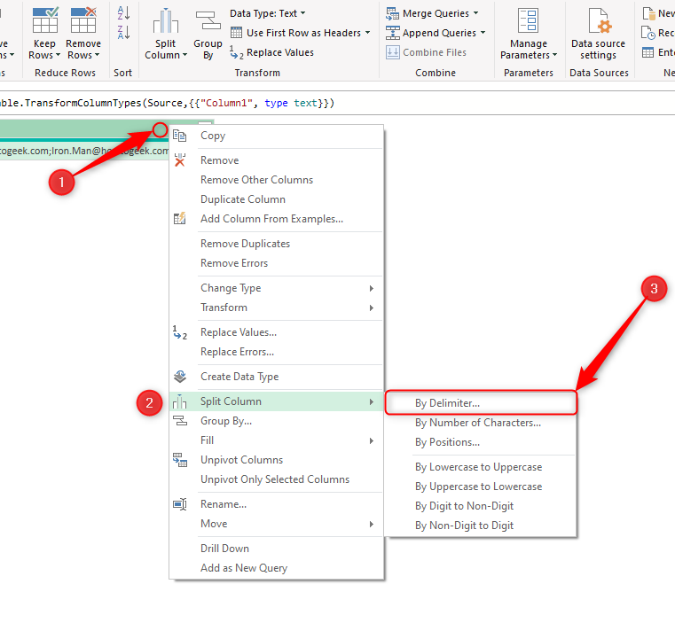Expand the Transform submenu arrow
The height and width of the screenshot is (623, 675).
click(371, 308)
